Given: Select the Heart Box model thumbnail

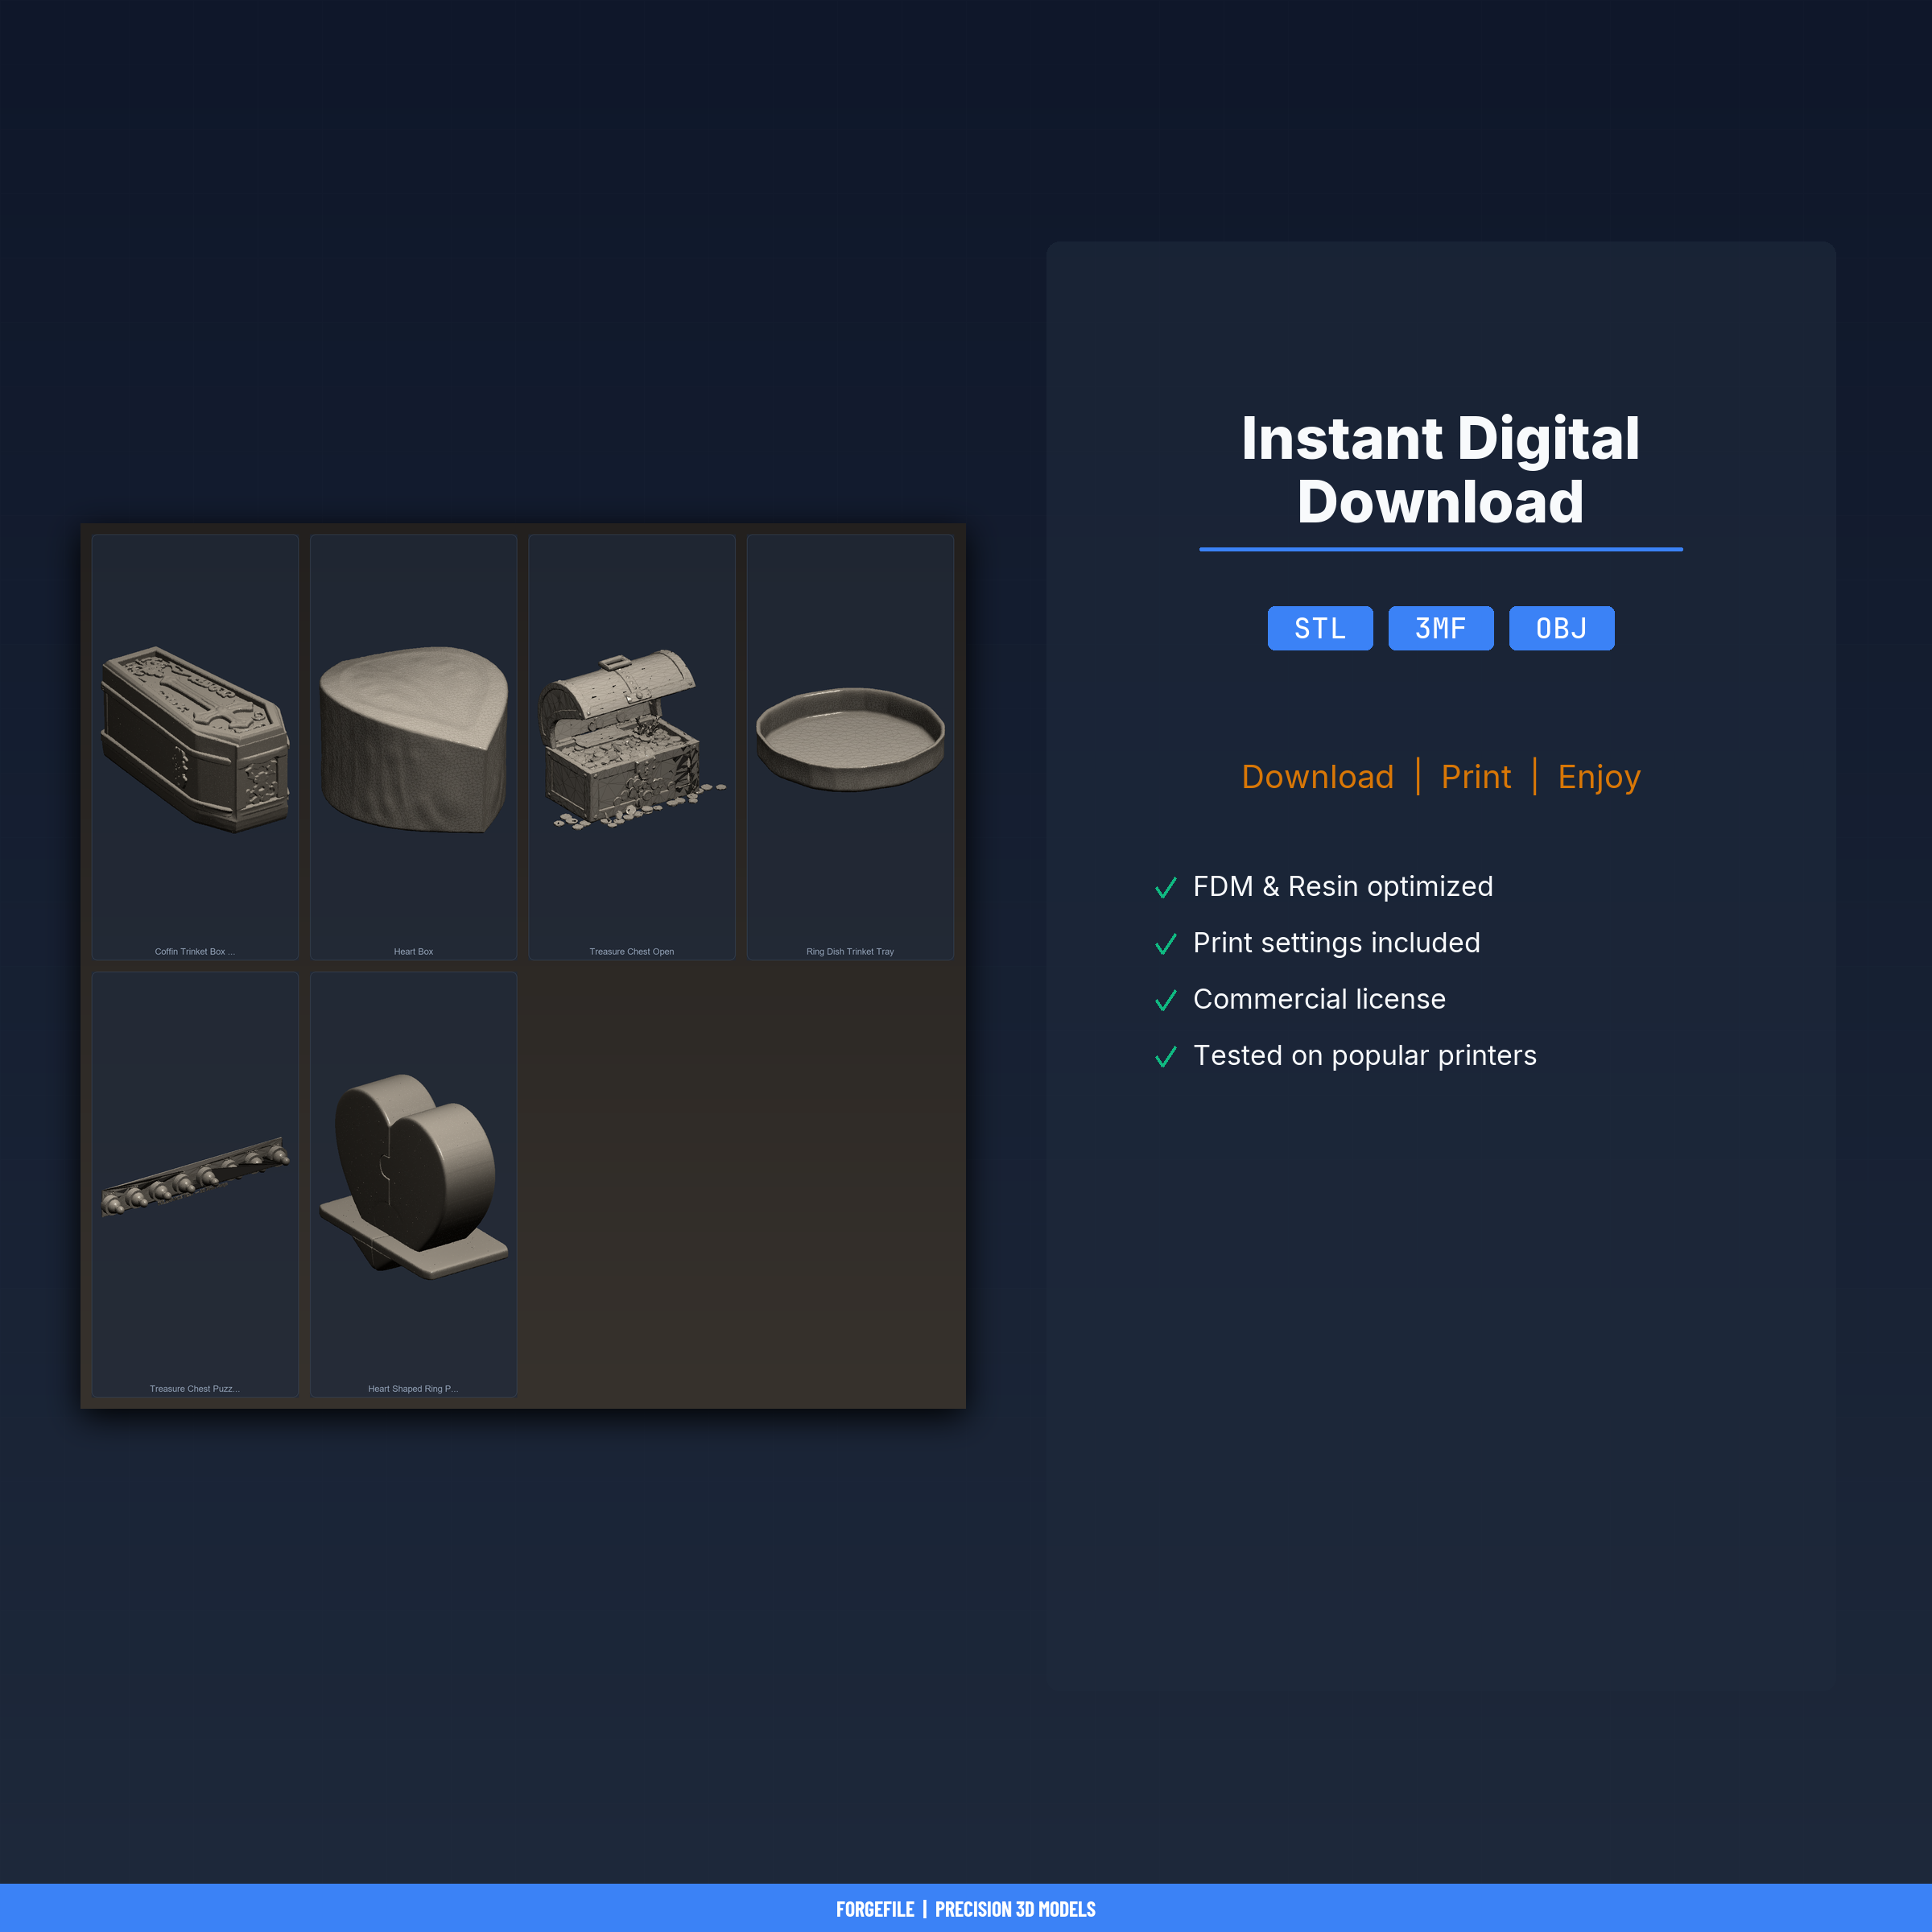Looking at the screenshot, I should point(413,738).
